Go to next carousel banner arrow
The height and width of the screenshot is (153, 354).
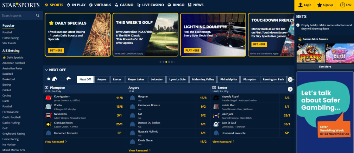(x=288, y=35)
